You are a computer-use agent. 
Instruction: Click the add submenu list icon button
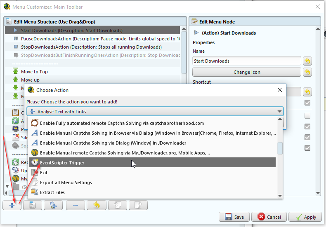(x=33, y=205)
